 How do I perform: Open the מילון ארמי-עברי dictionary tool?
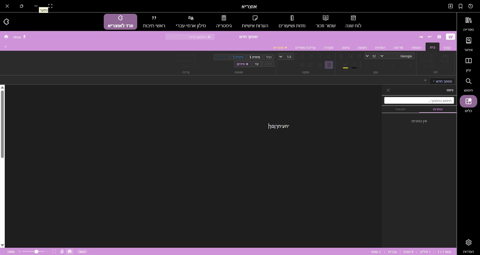(191, 21)
